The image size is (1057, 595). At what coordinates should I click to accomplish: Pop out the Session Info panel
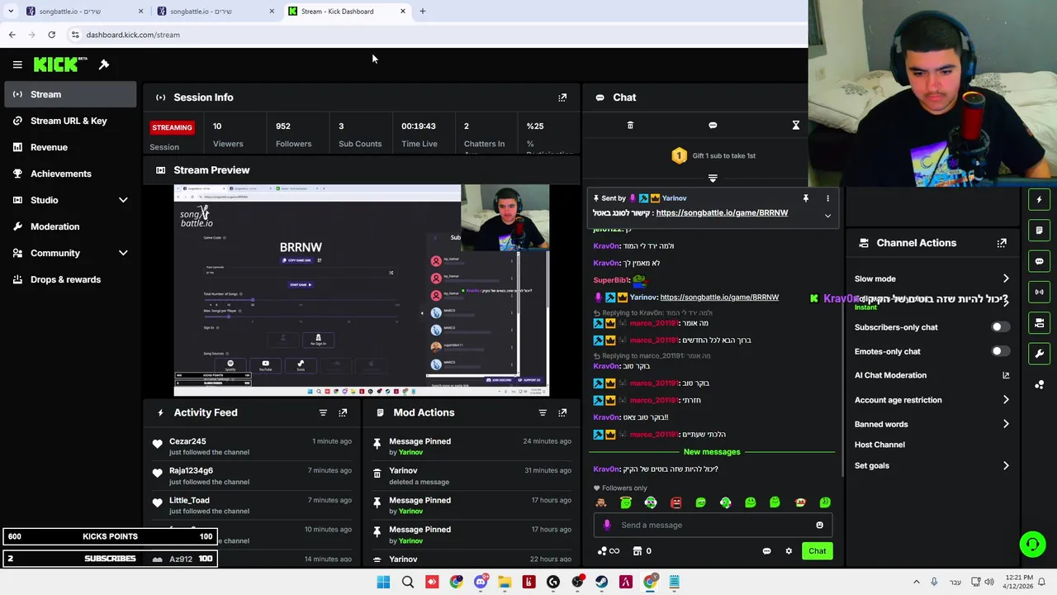[x=562, y=98]
